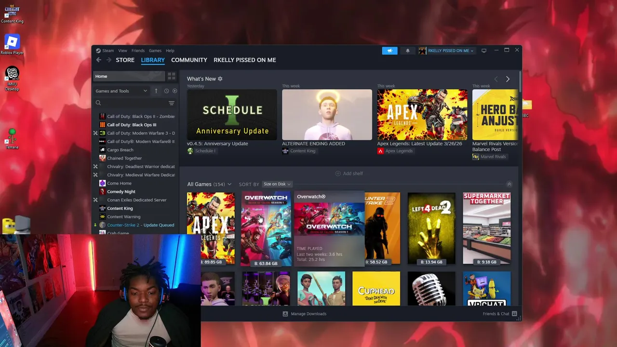Open advanced filter options icon
617x347 pixels.
[171, 103]
